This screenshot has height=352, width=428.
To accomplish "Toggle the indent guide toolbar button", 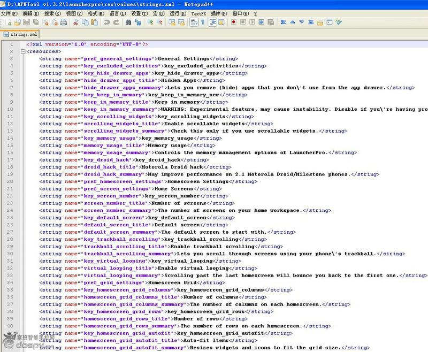I will click(x=212, y=22).
